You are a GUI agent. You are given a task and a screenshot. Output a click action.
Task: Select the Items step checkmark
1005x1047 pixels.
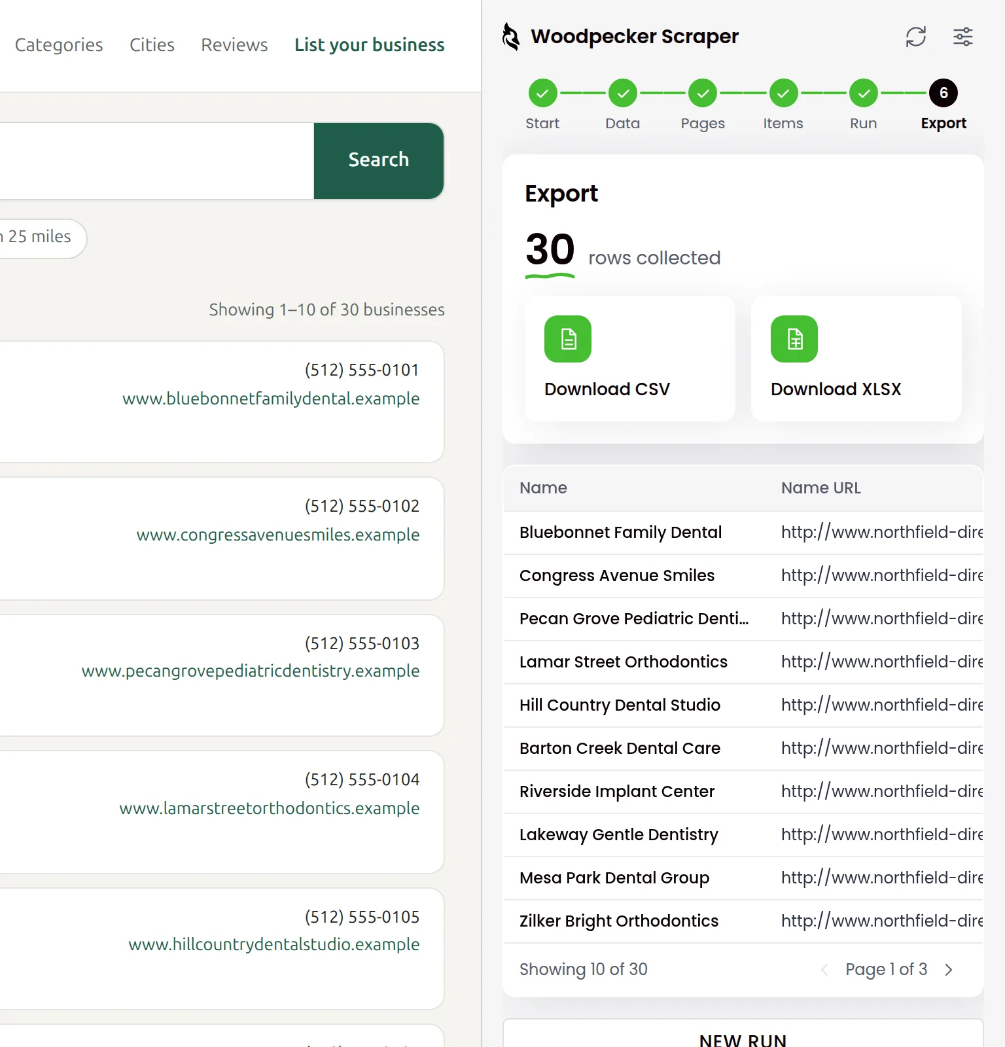point(783,94)
